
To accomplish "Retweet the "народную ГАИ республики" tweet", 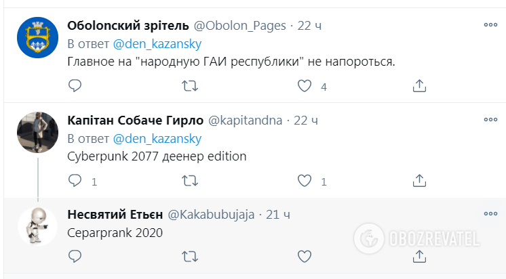I will coord(191,86).
